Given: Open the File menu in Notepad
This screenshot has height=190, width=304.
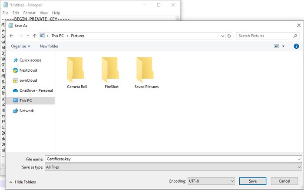Looking at the screenshot, I should [x=5, y=13].
